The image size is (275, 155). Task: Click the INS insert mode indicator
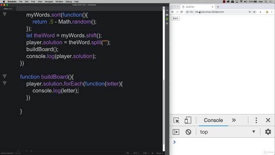coord(128,153)
